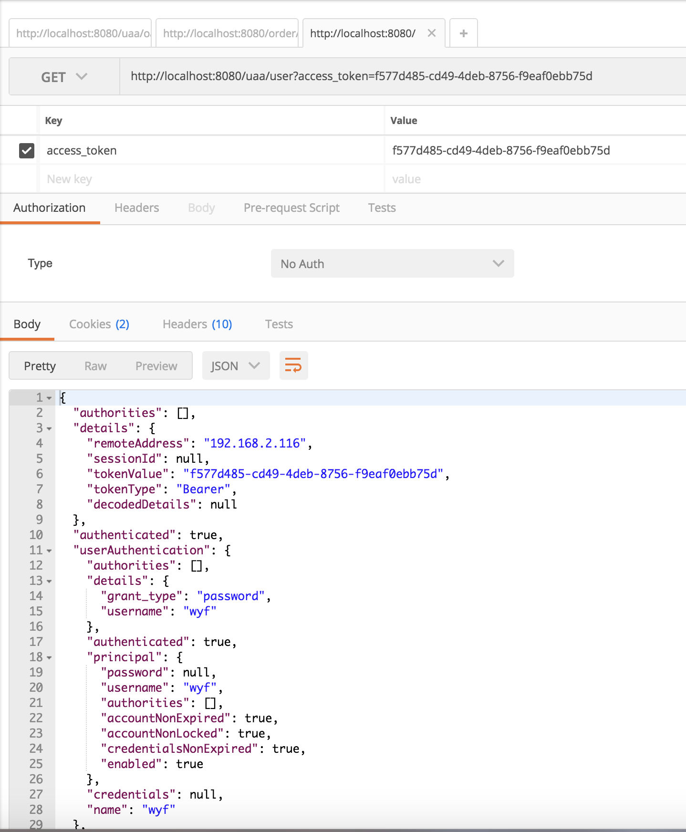
Task: View response Headers (10) tab
Action: (x=197, y=324)
